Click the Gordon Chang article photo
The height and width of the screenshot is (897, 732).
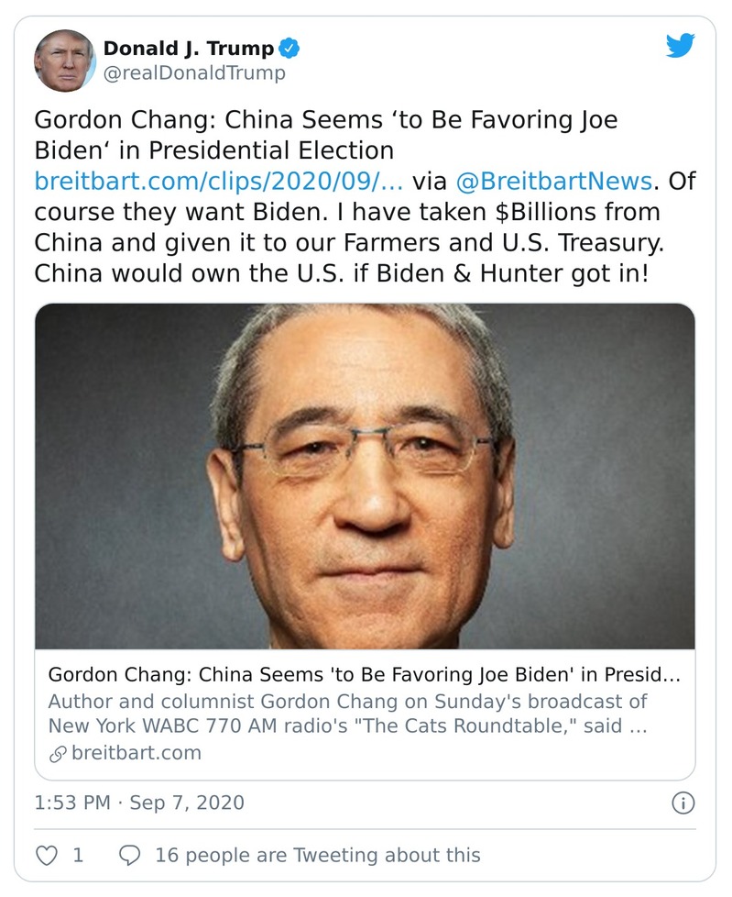click(365, 476)
